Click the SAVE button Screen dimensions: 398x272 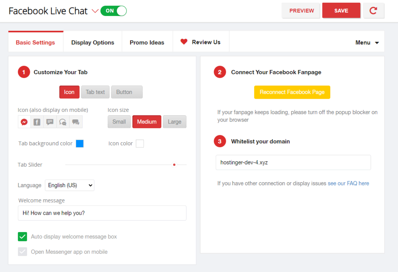tap(341, 10)
